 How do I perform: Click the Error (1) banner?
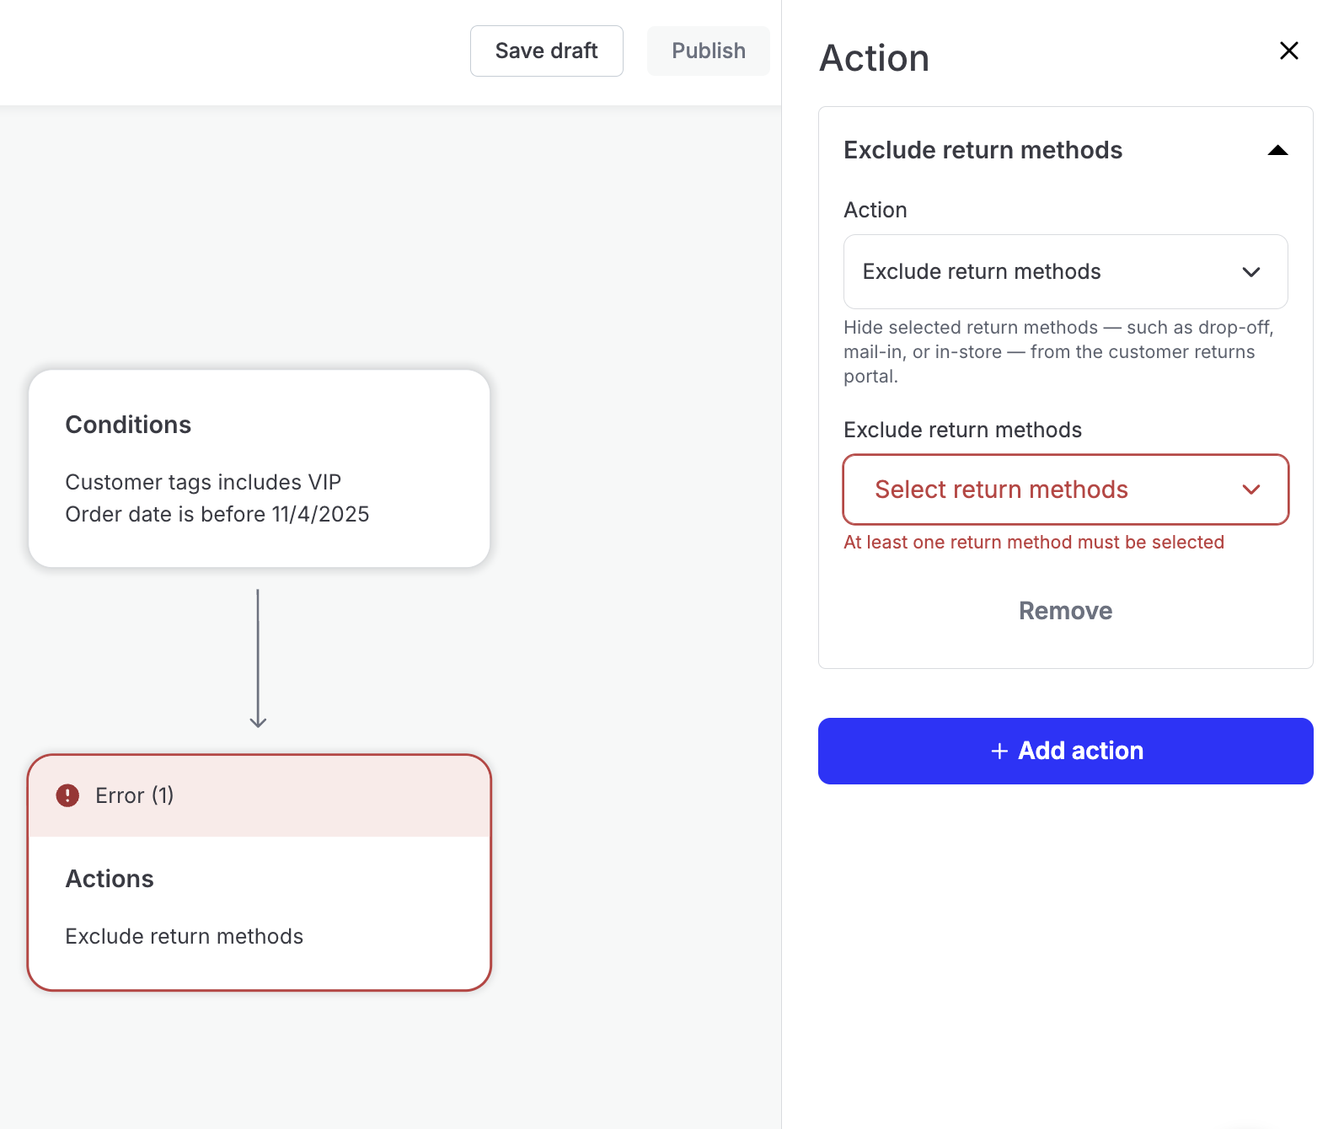258,795
